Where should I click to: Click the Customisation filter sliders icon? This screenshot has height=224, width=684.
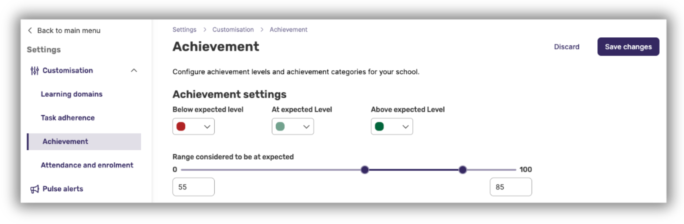[x=34, y=70]
